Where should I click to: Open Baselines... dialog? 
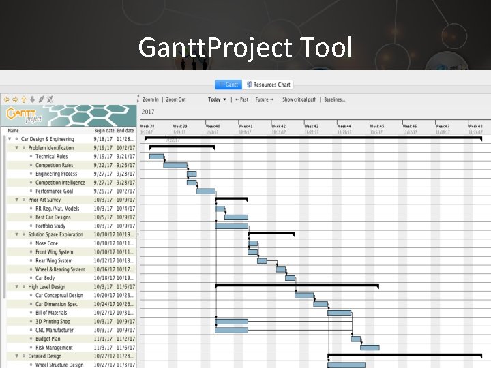[x=334, y=99]
